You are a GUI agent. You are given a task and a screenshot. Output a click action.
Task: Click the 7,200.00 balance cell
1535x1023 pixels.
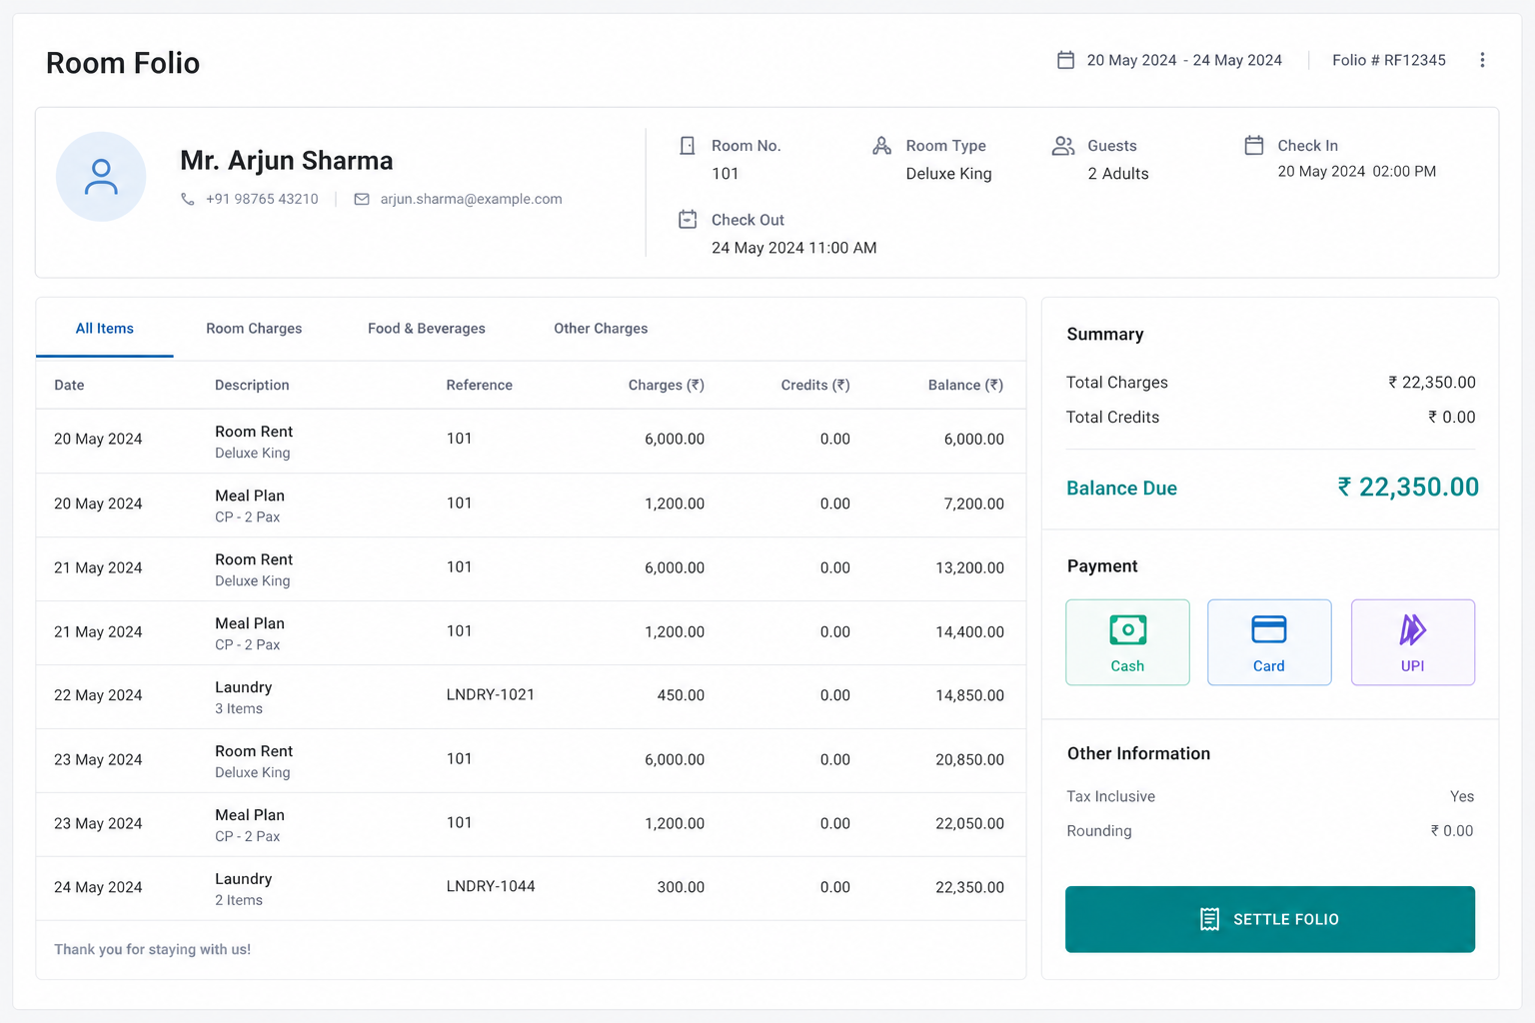click(974, 504)
